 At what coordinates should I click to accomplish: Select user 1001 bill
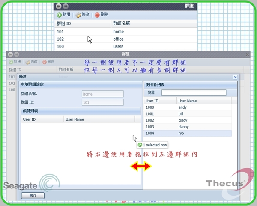click(188, 114)
